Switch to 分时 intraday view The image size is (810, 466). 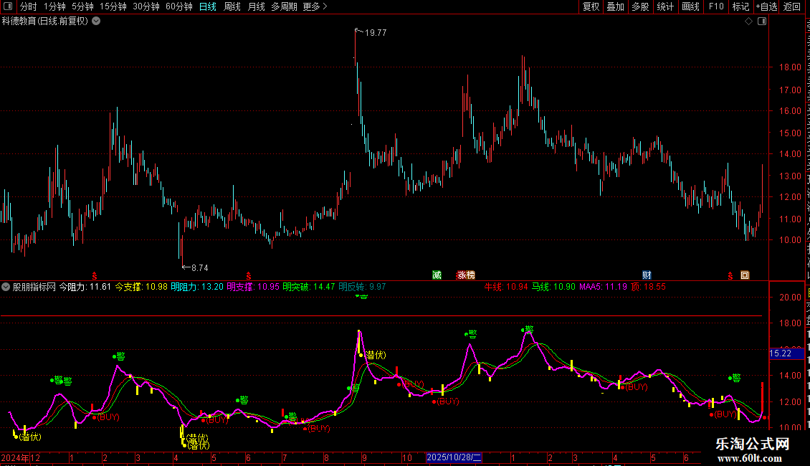click(29, 6)
